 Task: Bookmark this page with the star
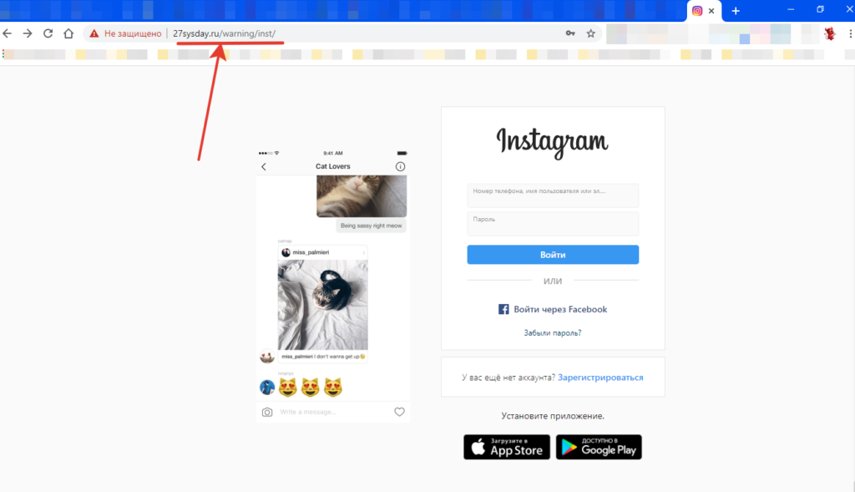pos(590,33)
